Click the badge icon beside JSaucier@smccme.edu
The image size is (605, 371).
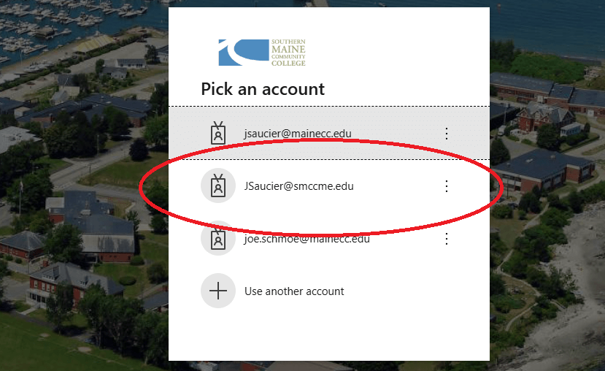click(218, 185)
